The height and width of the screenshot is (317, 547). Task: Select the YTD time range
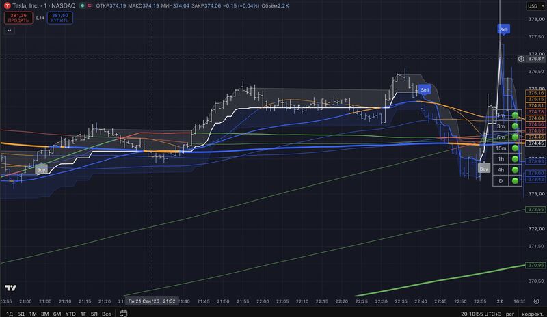tap(70, 314)
